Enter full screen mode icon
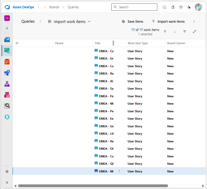This screenshot has width=207, height=189. pyautogui.click(x=194, y=32)
